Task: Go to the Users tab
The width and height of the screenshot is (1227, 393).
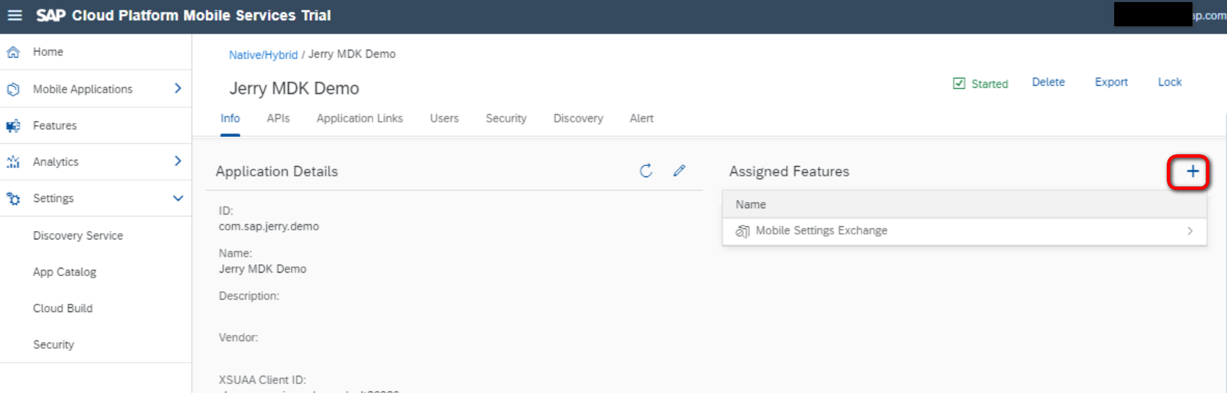Action: (444, 118)
